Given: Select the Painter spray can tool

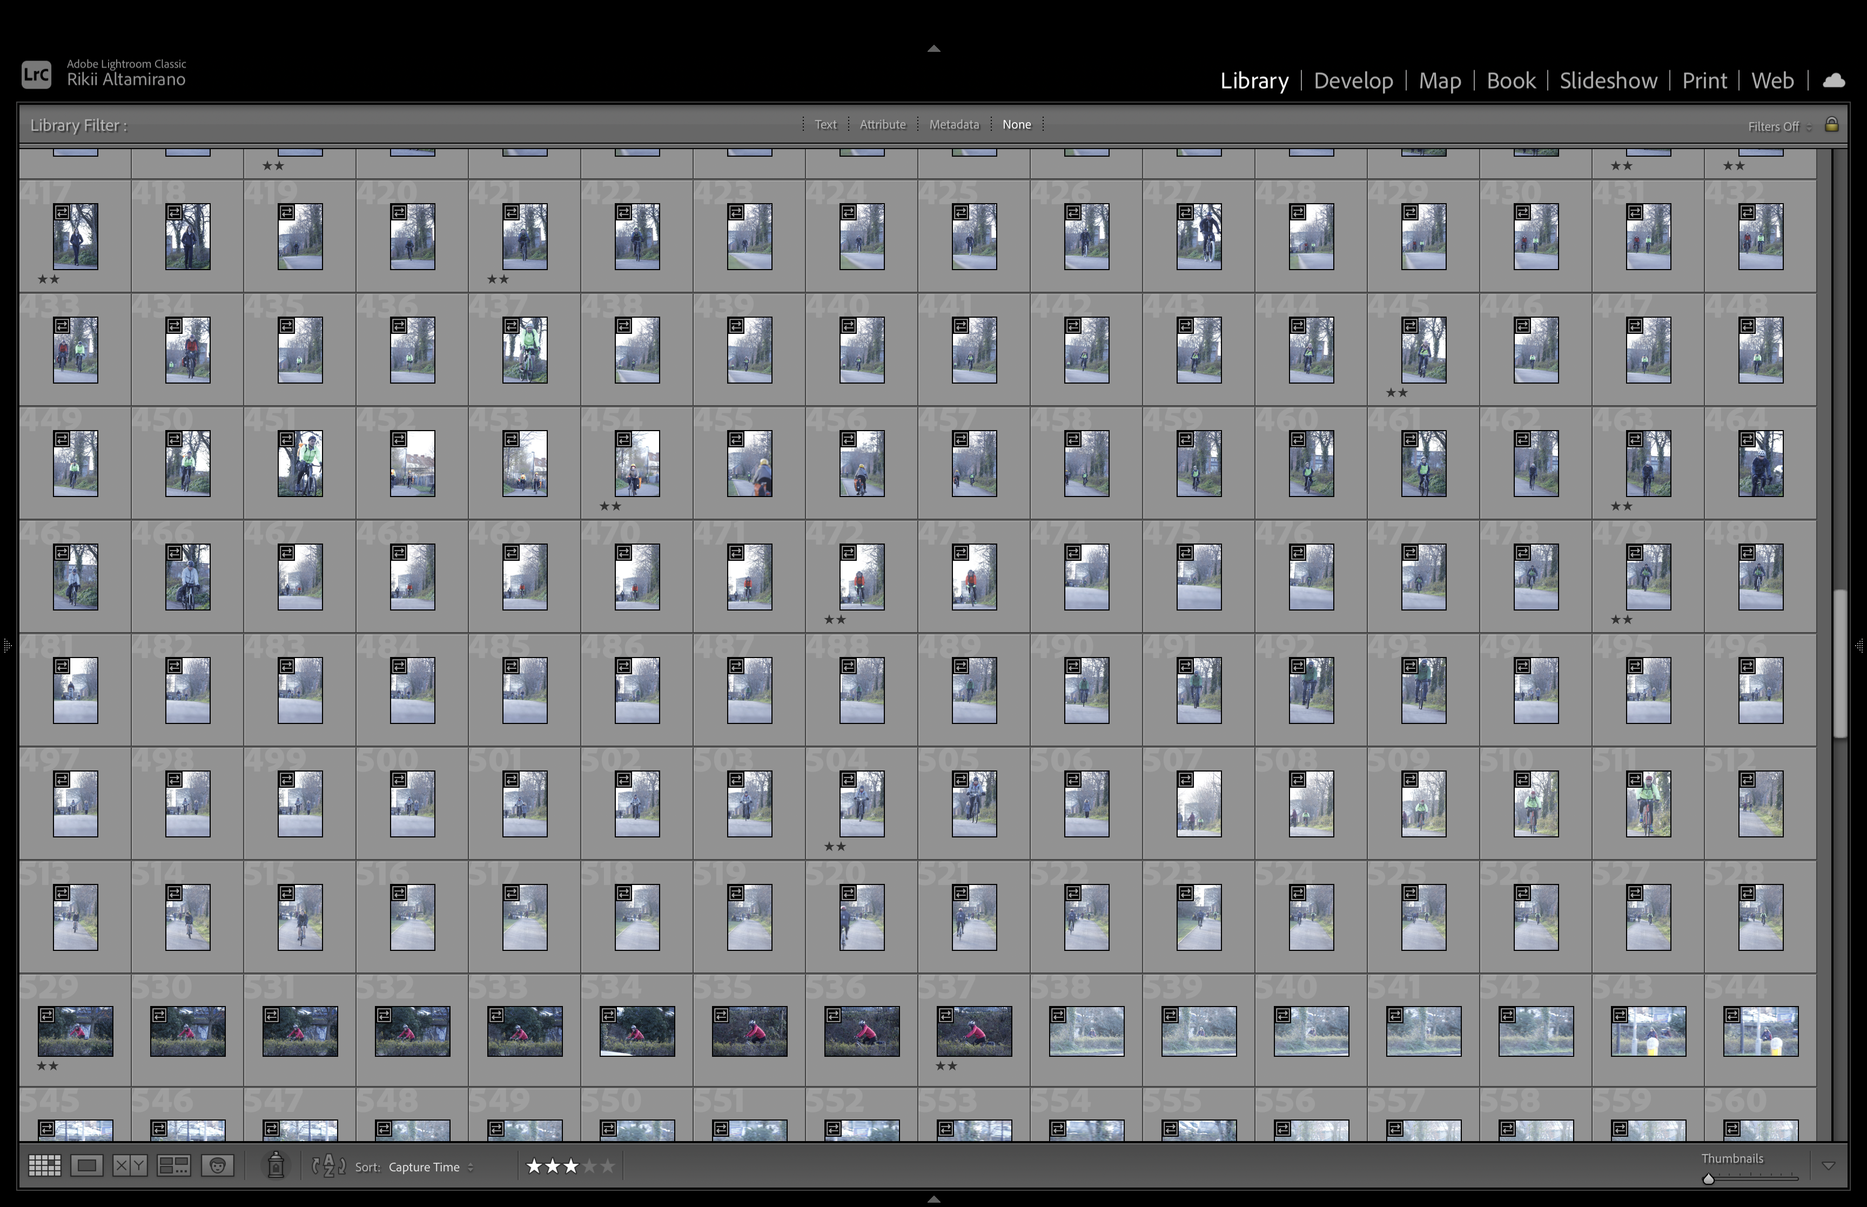Looking at the screenshot, I should click(276, 1166).
